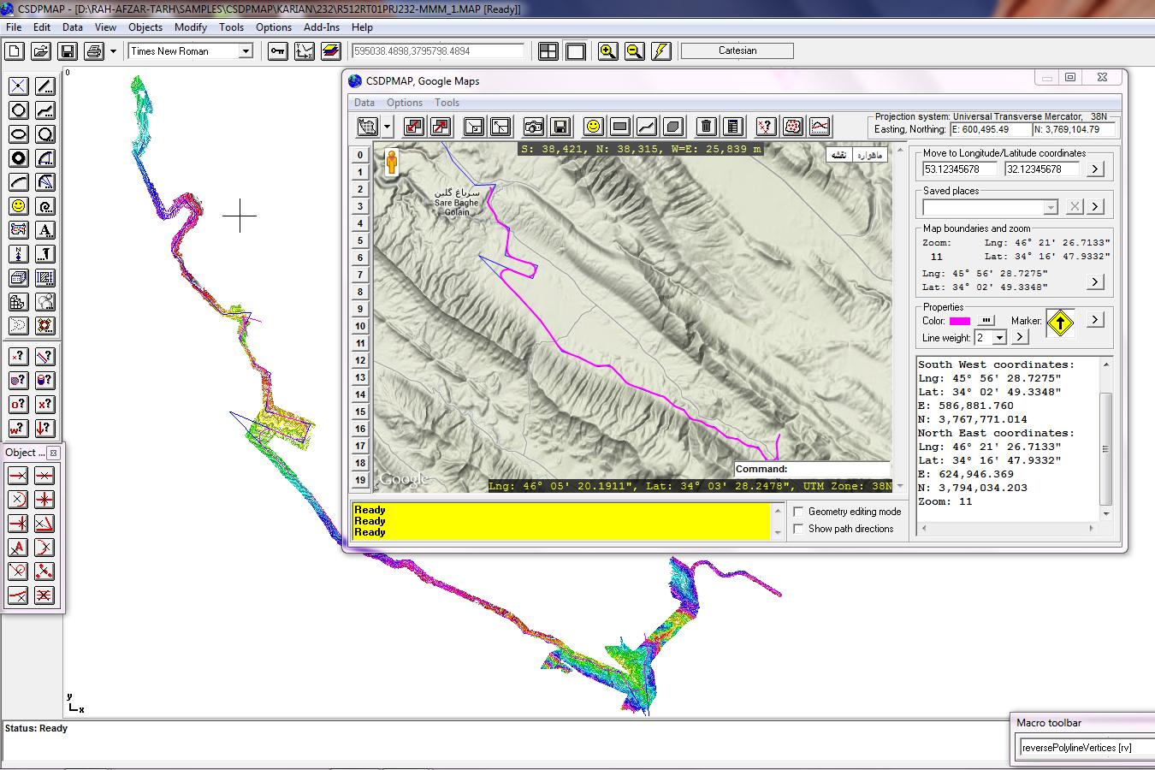This screenshot has width=1155, height=770.
Task: Switch map to map view (نقشه)
Action: 838,155
